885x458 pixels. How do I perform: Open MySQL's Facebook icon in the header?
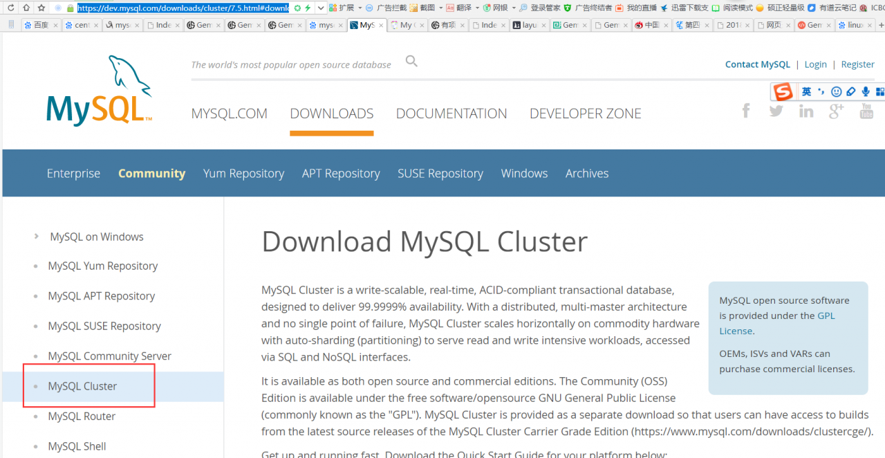[745, 111]
